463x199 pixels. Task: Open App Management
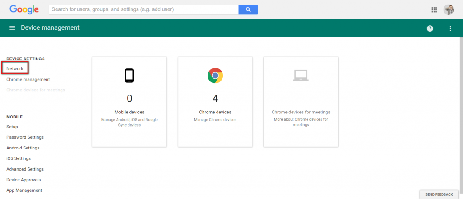pyautogui.click(x=24, y=190)
